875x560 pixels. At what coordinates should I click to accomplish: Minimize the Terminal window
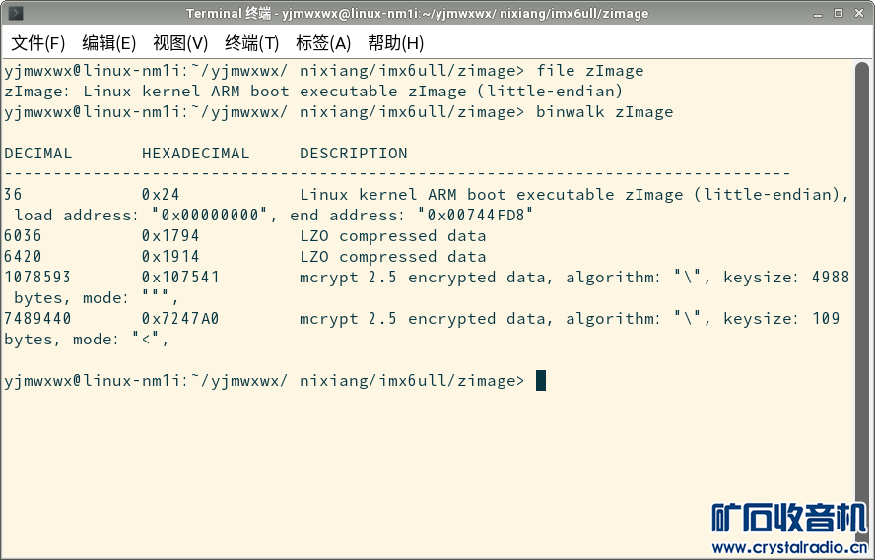click(x=815, y=13)
